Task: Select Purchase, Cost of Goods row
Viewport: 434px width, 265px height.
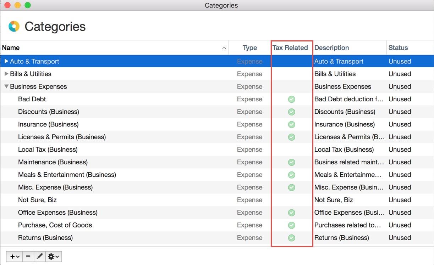Action: coord(55,225)
